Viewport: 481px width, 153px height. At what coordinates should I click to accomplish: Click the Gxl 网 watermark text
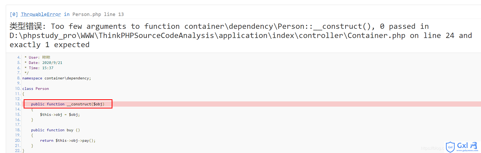coord(467,146)
